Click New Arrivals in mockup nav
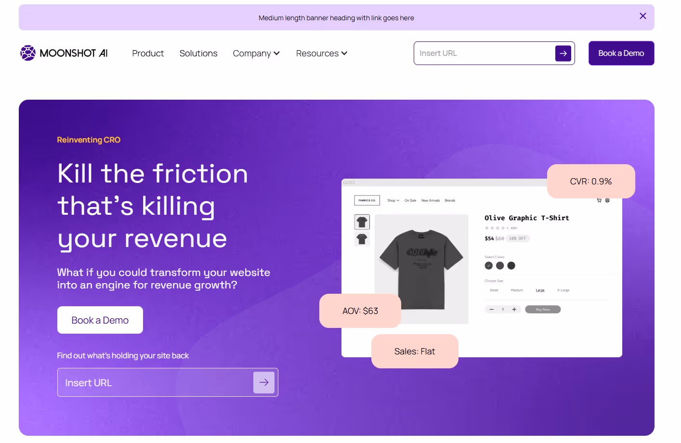The image size is (681, 443). click(431, 200)
